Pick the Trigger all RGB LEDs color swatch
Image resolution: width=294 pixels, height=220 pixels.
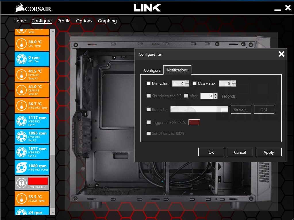(x=194, y=122)
